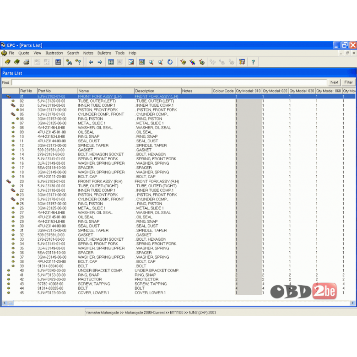The width and height of the screenshot is (357, 357).
Task: Open the View menu
Action: pos(37,53)
